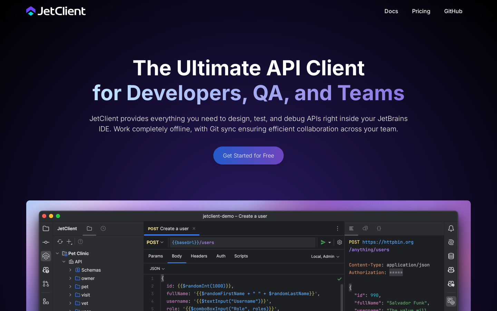497x311 pixels.
Task: Click Get Started for Free button
Action: click(248, 155)
